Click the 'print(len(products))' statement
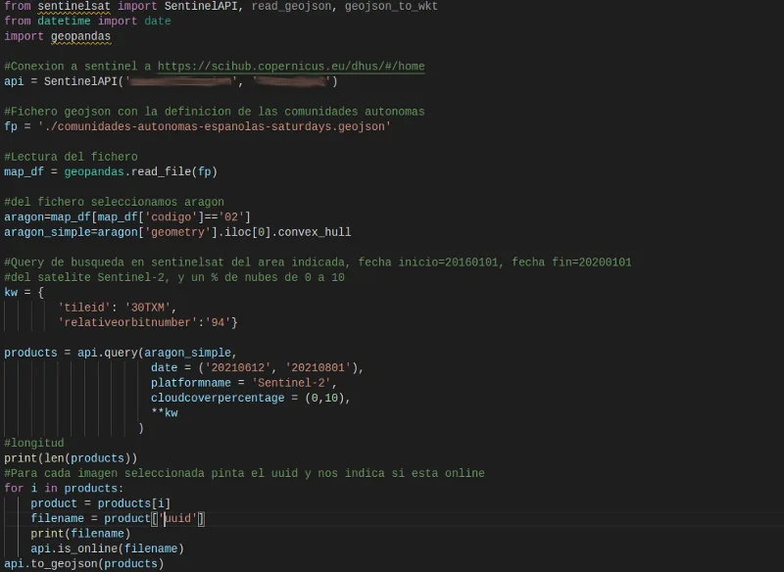This screenshot has width=784, height=572. (x=71, y=458)
